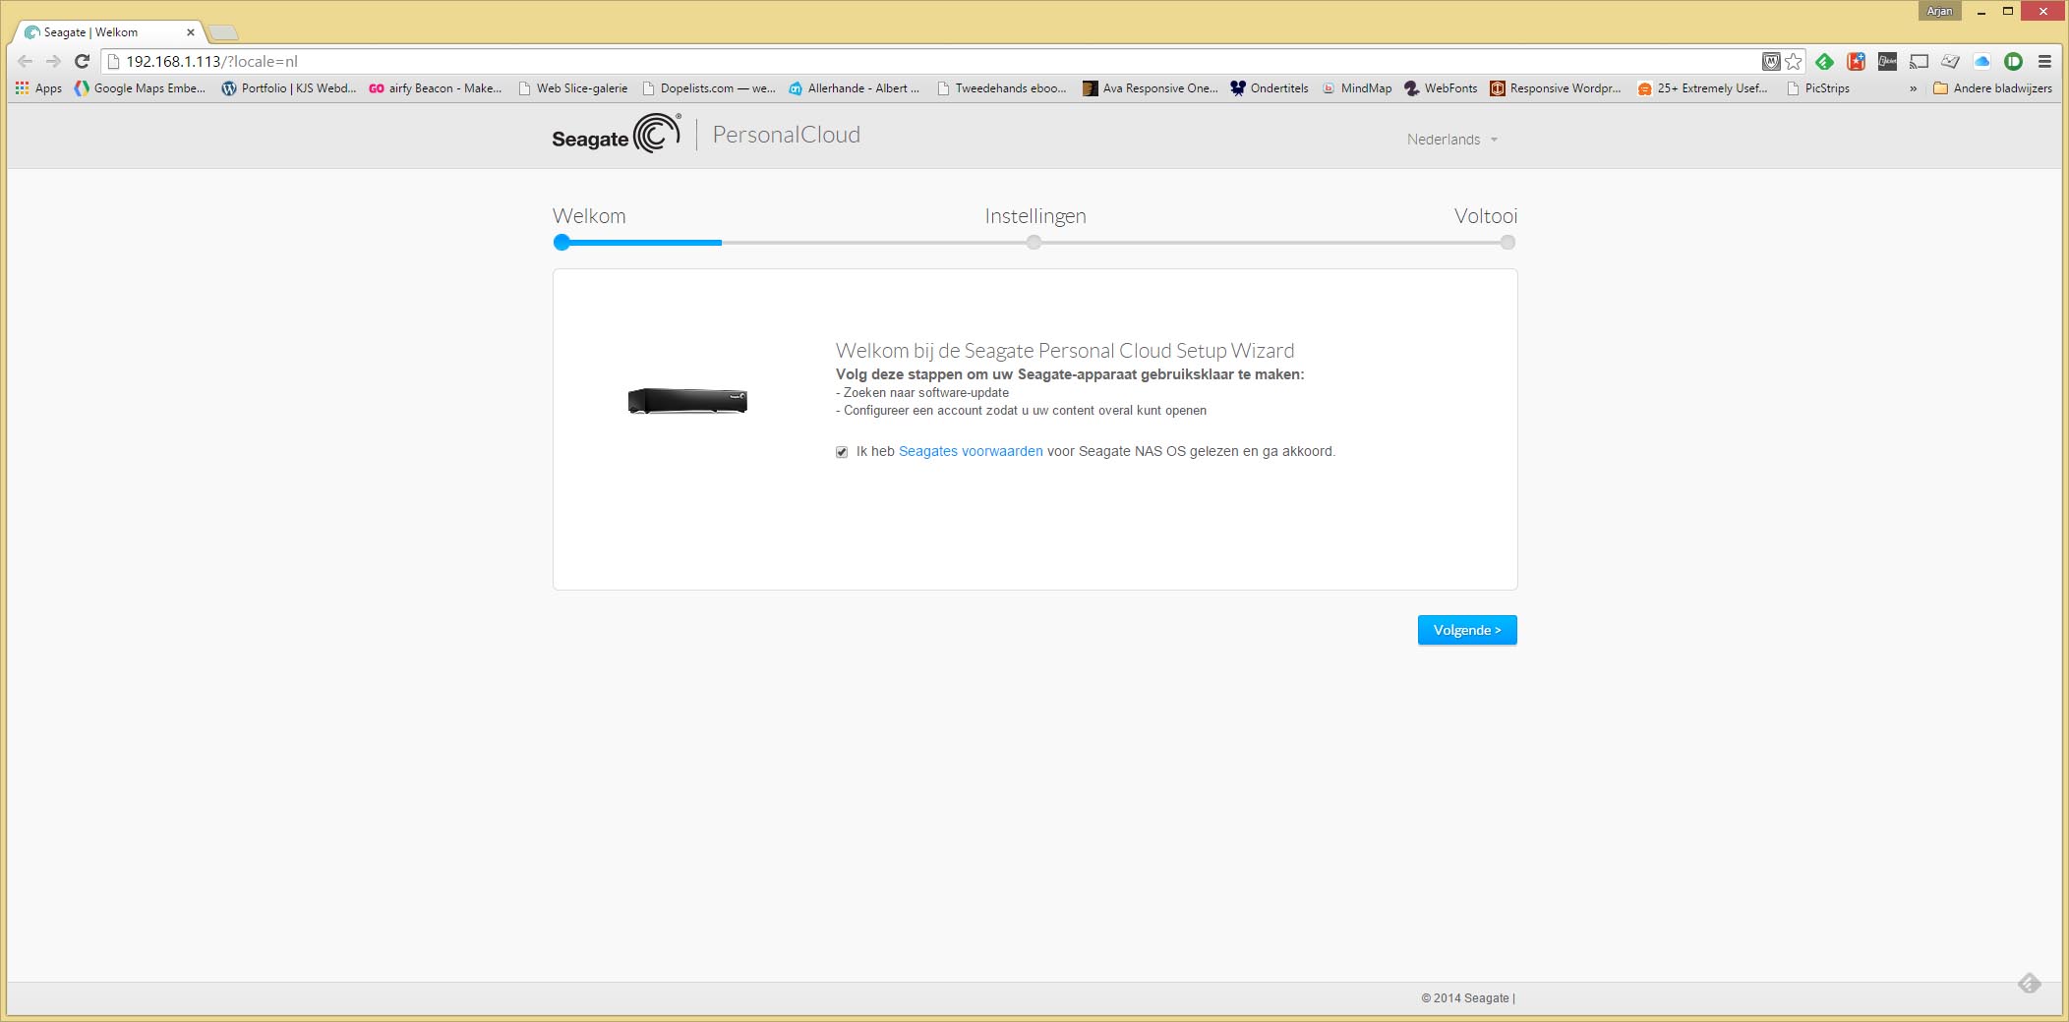This screenshot has width=2069, height=1022.
Task: Click the Instellingen step marker dot
Action: pyautogui.click(x=1034, y=243)
